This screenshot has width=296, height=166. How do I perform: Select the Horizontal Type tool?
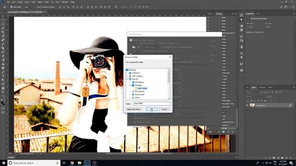click(3, 76)
